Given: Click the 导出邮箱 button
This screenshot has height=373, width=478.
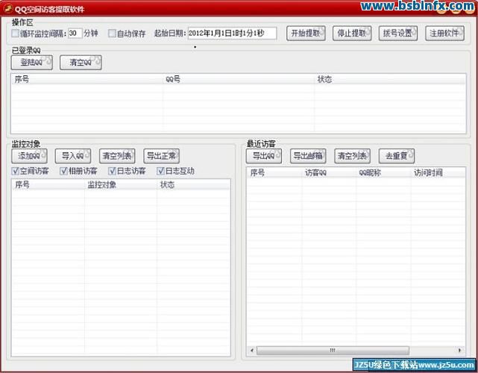Looking at the screenshot, I should 308,156.
